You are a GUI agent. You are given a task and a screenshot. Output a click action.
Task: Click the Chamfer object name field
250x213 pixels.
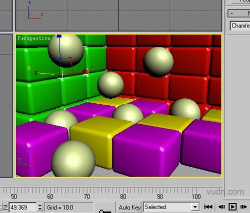tap(240, 26)
